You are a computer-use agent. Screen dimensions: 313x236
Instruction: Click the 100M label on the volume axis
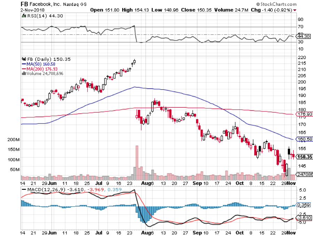click(13, 160)
